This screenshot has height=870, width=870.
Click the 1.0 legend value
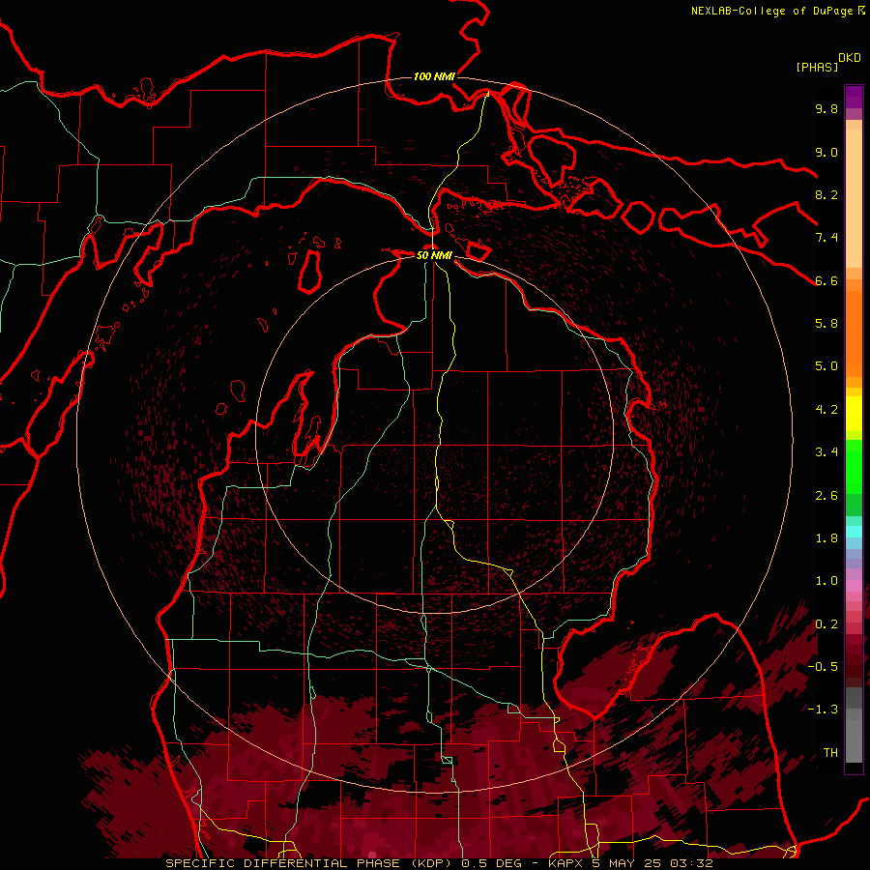click(826, 581)
